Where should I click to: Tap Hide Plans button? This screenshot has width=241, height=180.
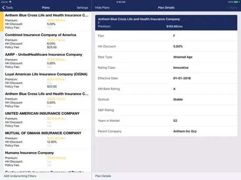(102, 7)
